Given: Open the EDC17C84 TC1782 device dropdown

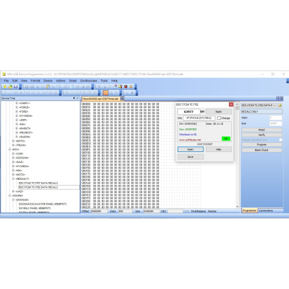Looking at the screenshot, I should (x=259, y=105).
